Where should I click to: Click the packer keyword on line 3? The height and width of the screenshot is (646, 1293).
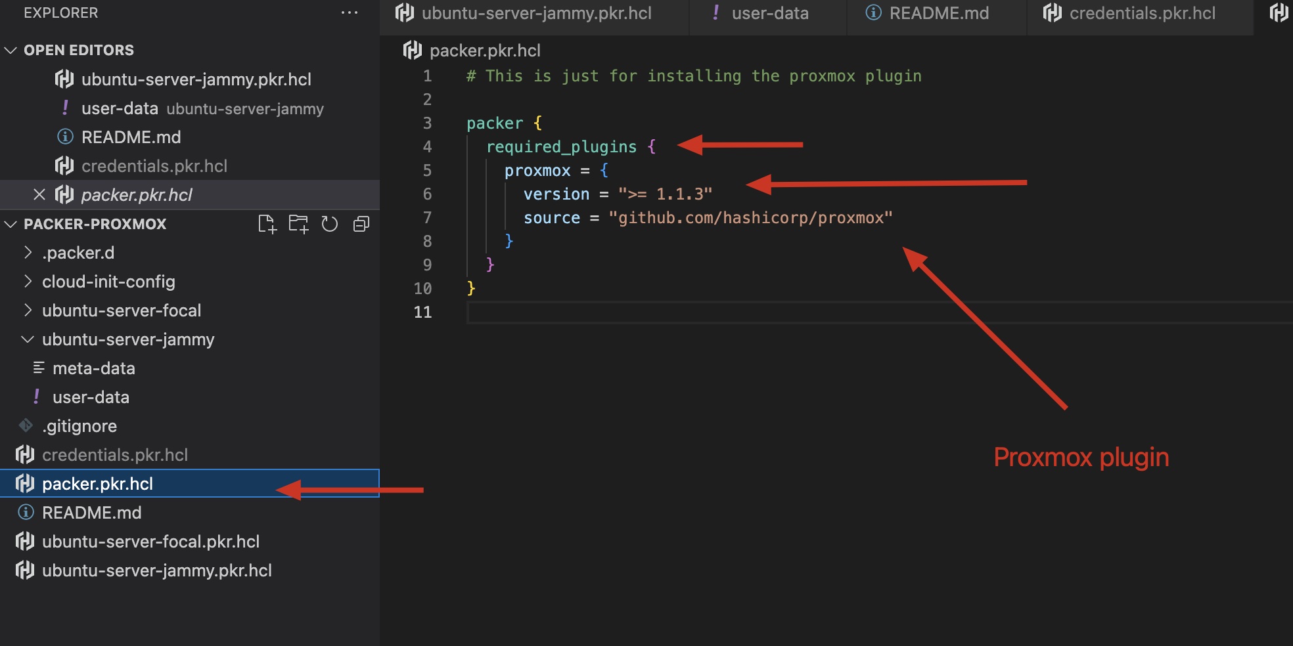click(495, 123)
